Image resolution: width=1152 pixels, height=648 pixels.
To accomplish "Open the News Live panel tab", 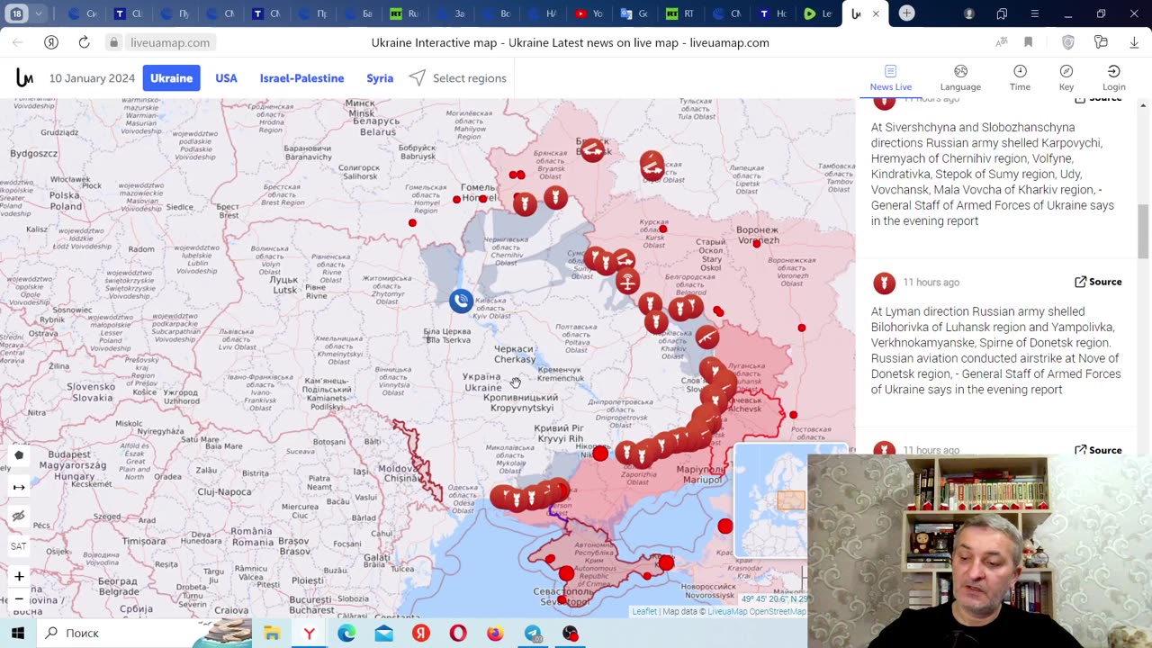I will pyautogui.click(x=890, y=78).
